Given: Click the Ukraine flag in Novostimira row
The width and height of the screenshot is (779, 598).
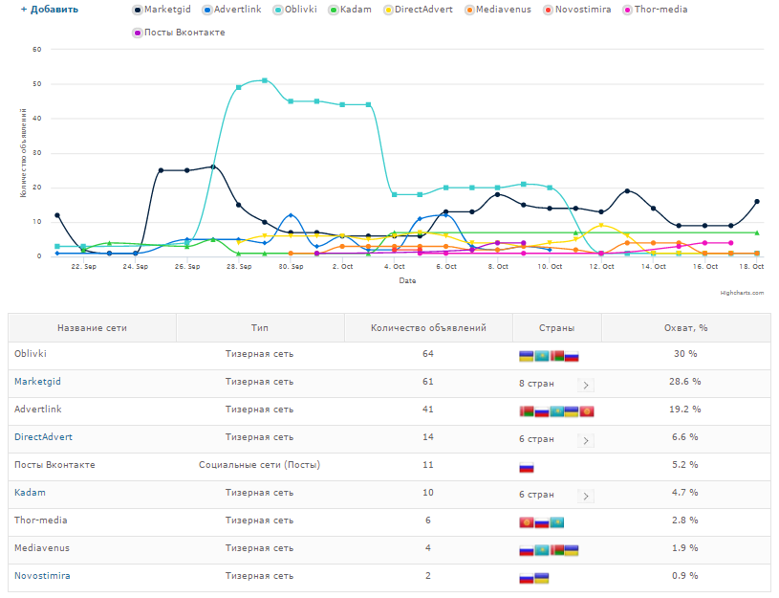Looking at the screenshot, I should coord(542,578).
